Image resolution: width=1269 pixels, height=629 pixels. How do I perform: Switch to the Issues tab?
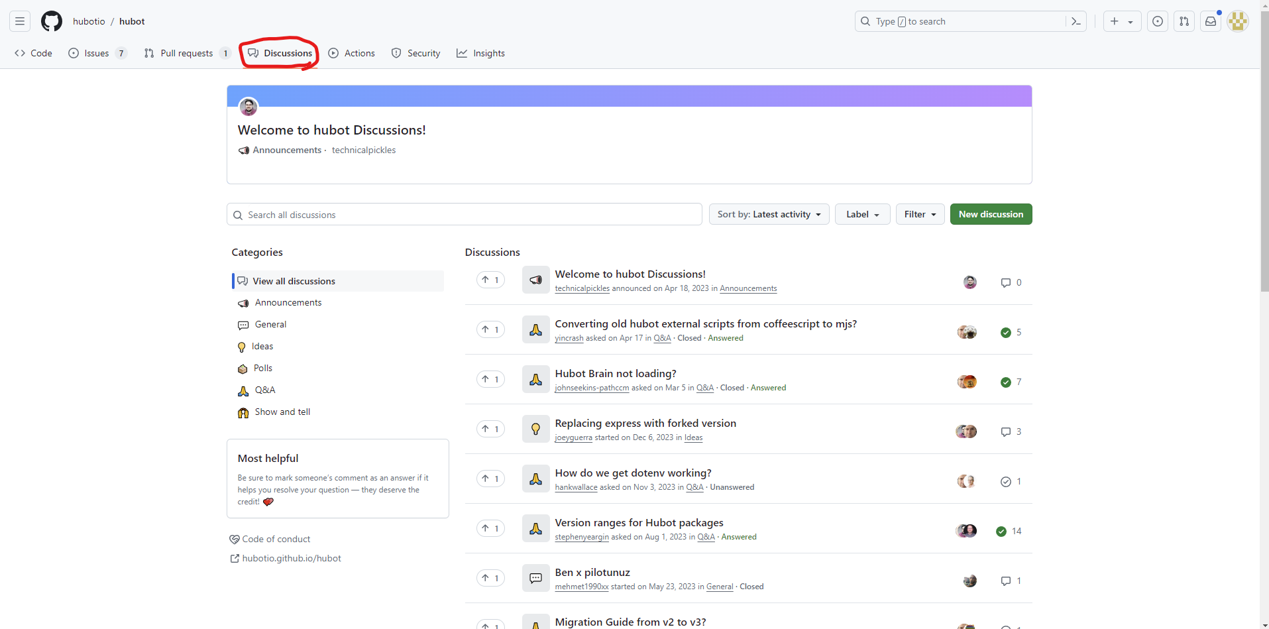pyautogui.click(x=97, y=53)
